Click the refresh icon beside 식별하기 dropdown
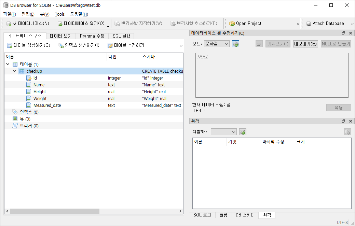Viewport: 355px width, 226px height. (x=243, y=132)
